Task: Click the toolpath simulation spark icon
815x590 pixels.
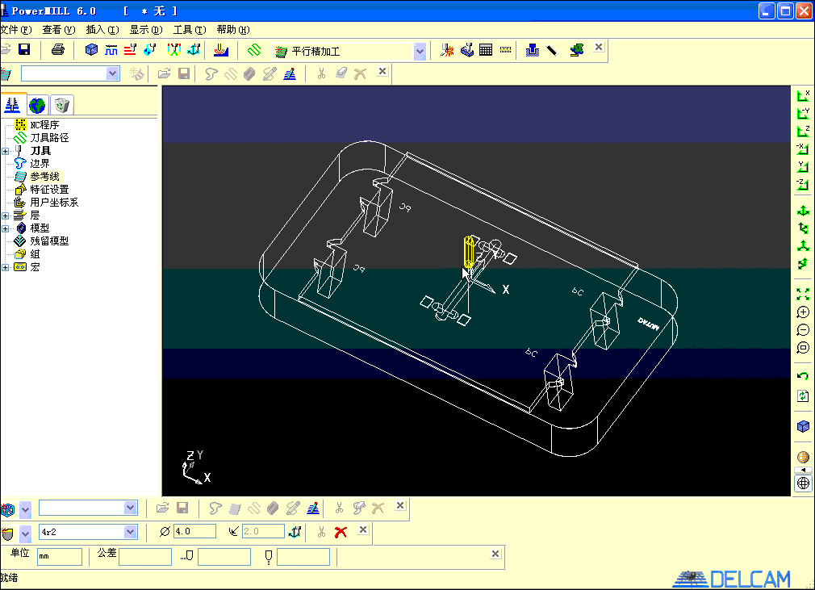Action: (x=447, y=50)
